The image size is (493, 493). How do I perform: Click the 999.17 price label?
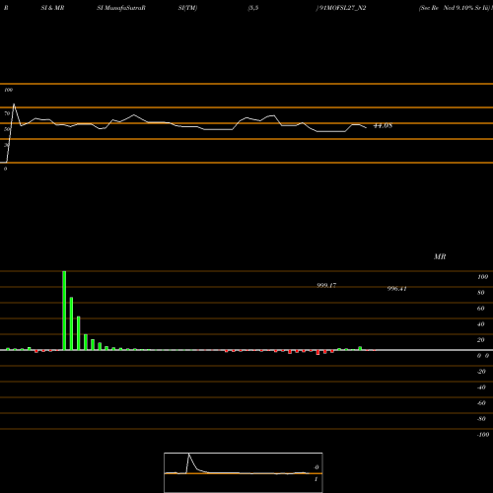click(x=326, y=285)
